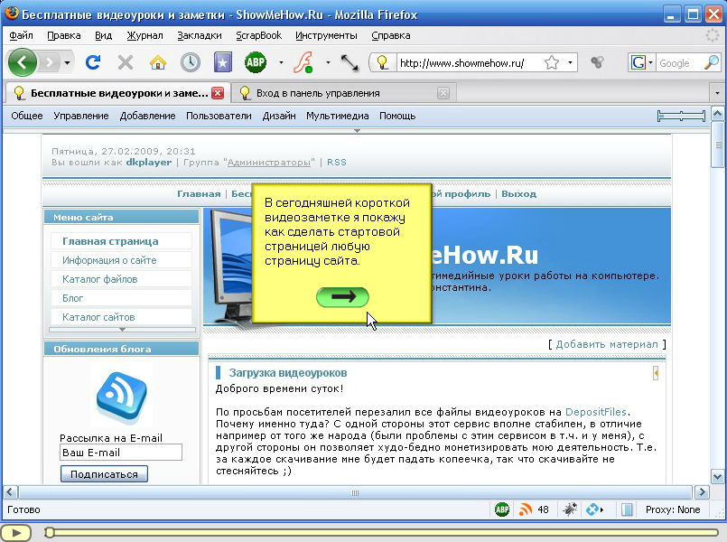Click the green arrow next button in yellow note

click(342, 296)
